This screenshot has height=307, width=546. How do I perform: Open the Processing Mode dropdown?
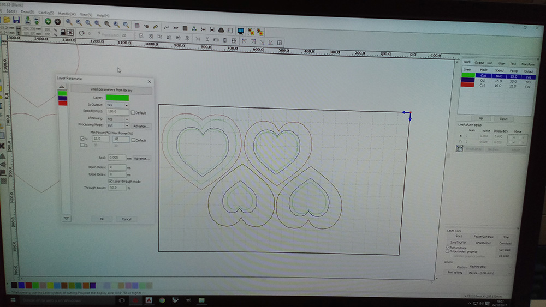[117, 125]
